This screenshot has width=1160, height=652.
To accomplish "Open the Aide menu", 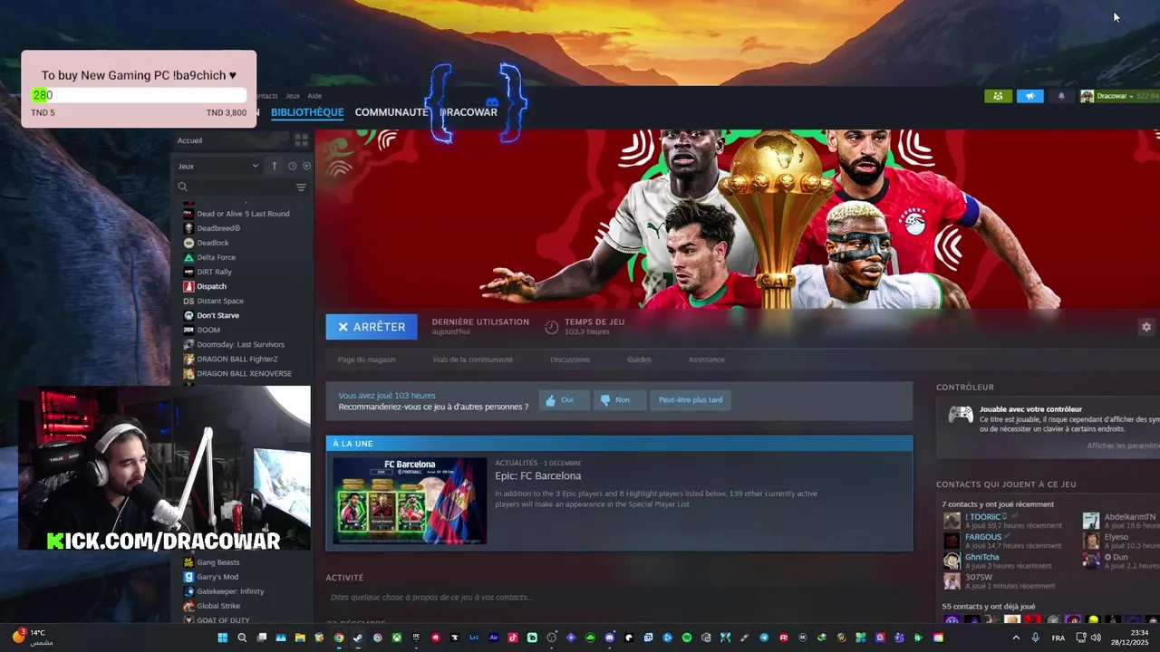I will coord(314,96).
